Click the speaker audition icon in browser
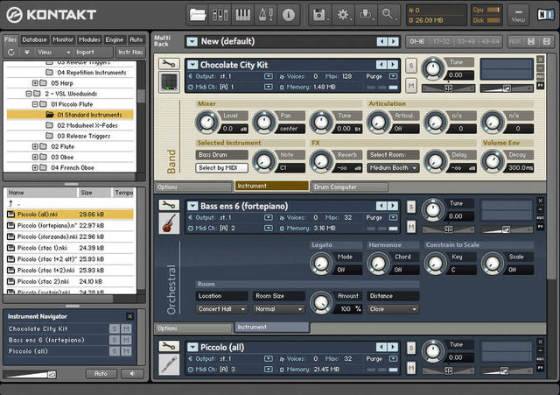Image resolution: width=560 pixels, height=395 pixels. tap(132, 374)
